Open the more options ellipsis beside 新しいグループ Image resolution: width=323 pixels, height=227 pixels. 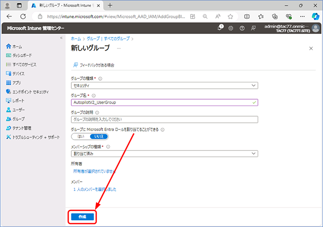[x=119, y=48]
